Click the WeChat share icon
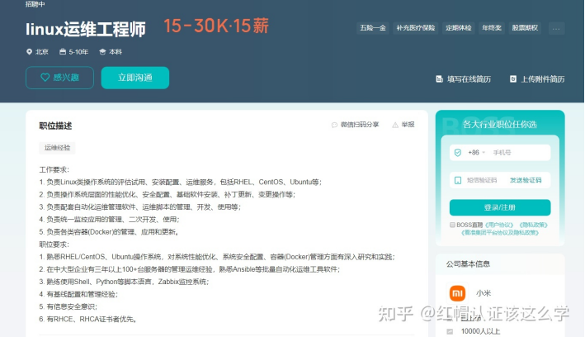Image resolution: width=585 pixels, height=337 pixels. 334,125
